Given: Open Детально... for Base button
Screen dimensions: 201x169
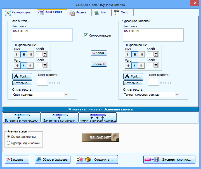Looking at the screenshot, I should (22, 83).
